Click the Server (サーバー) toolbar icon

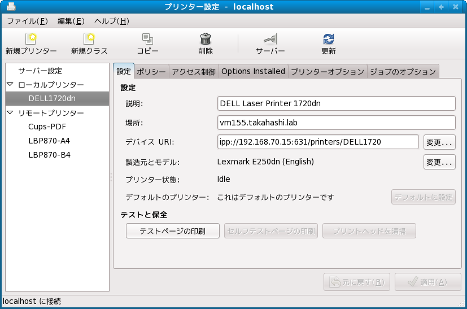pyautogui.click(x=270, y=39)
